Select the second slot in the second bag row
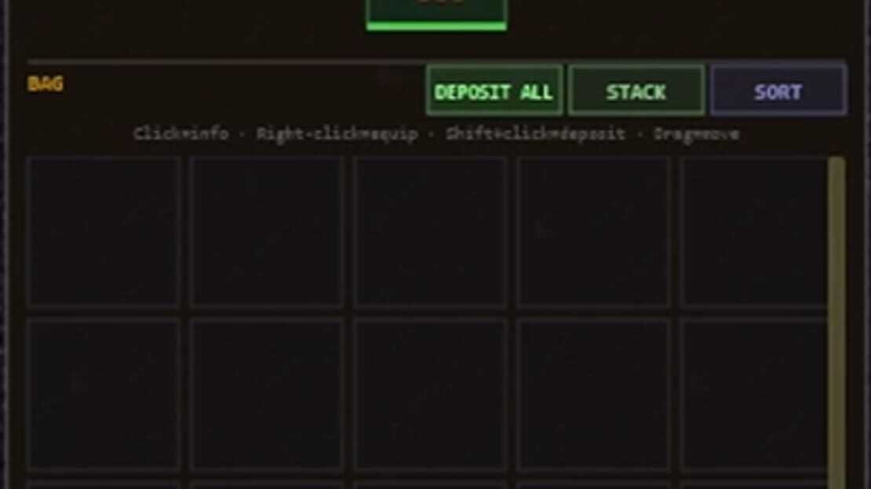 point(267,395)
